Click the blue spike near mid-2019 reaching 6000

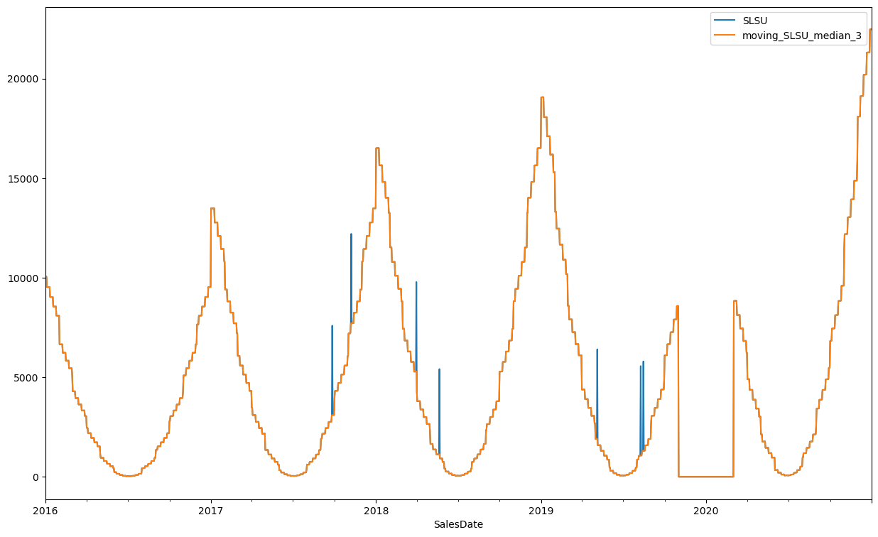(x=597, y=350)
